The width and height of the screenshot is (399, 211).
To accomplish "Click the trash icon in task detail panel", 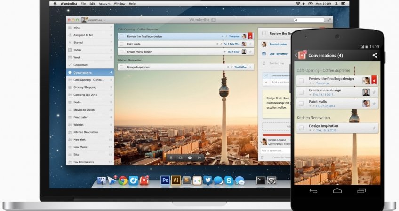I will click(x=263, y=158).
